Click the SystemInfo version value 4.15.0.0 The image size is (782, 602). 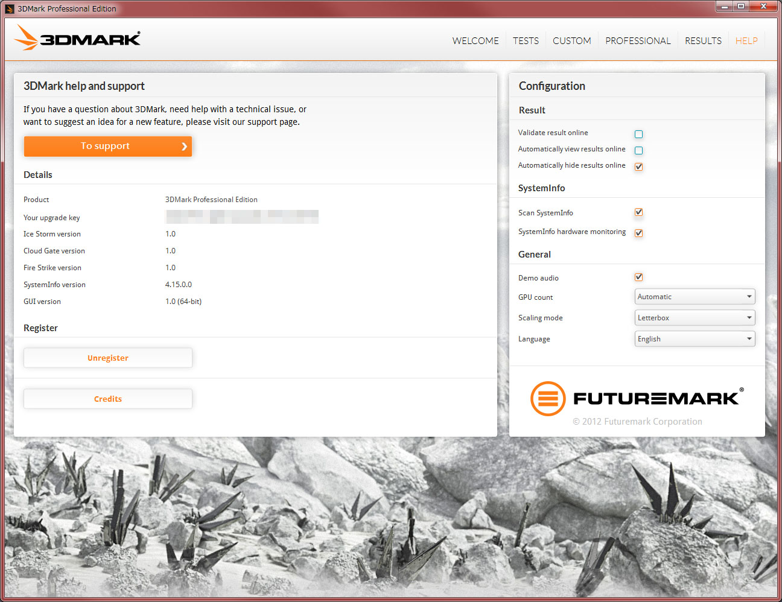[179, 285]
